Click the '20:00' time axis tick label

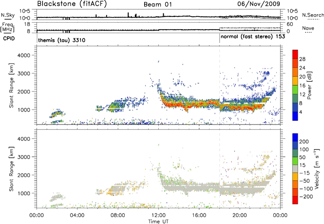240,216
